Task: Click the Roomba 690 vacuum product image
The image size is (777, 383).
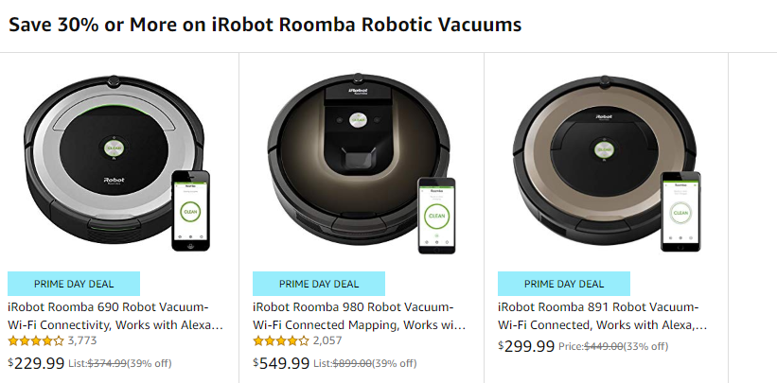Action: (x=109, y=156)
